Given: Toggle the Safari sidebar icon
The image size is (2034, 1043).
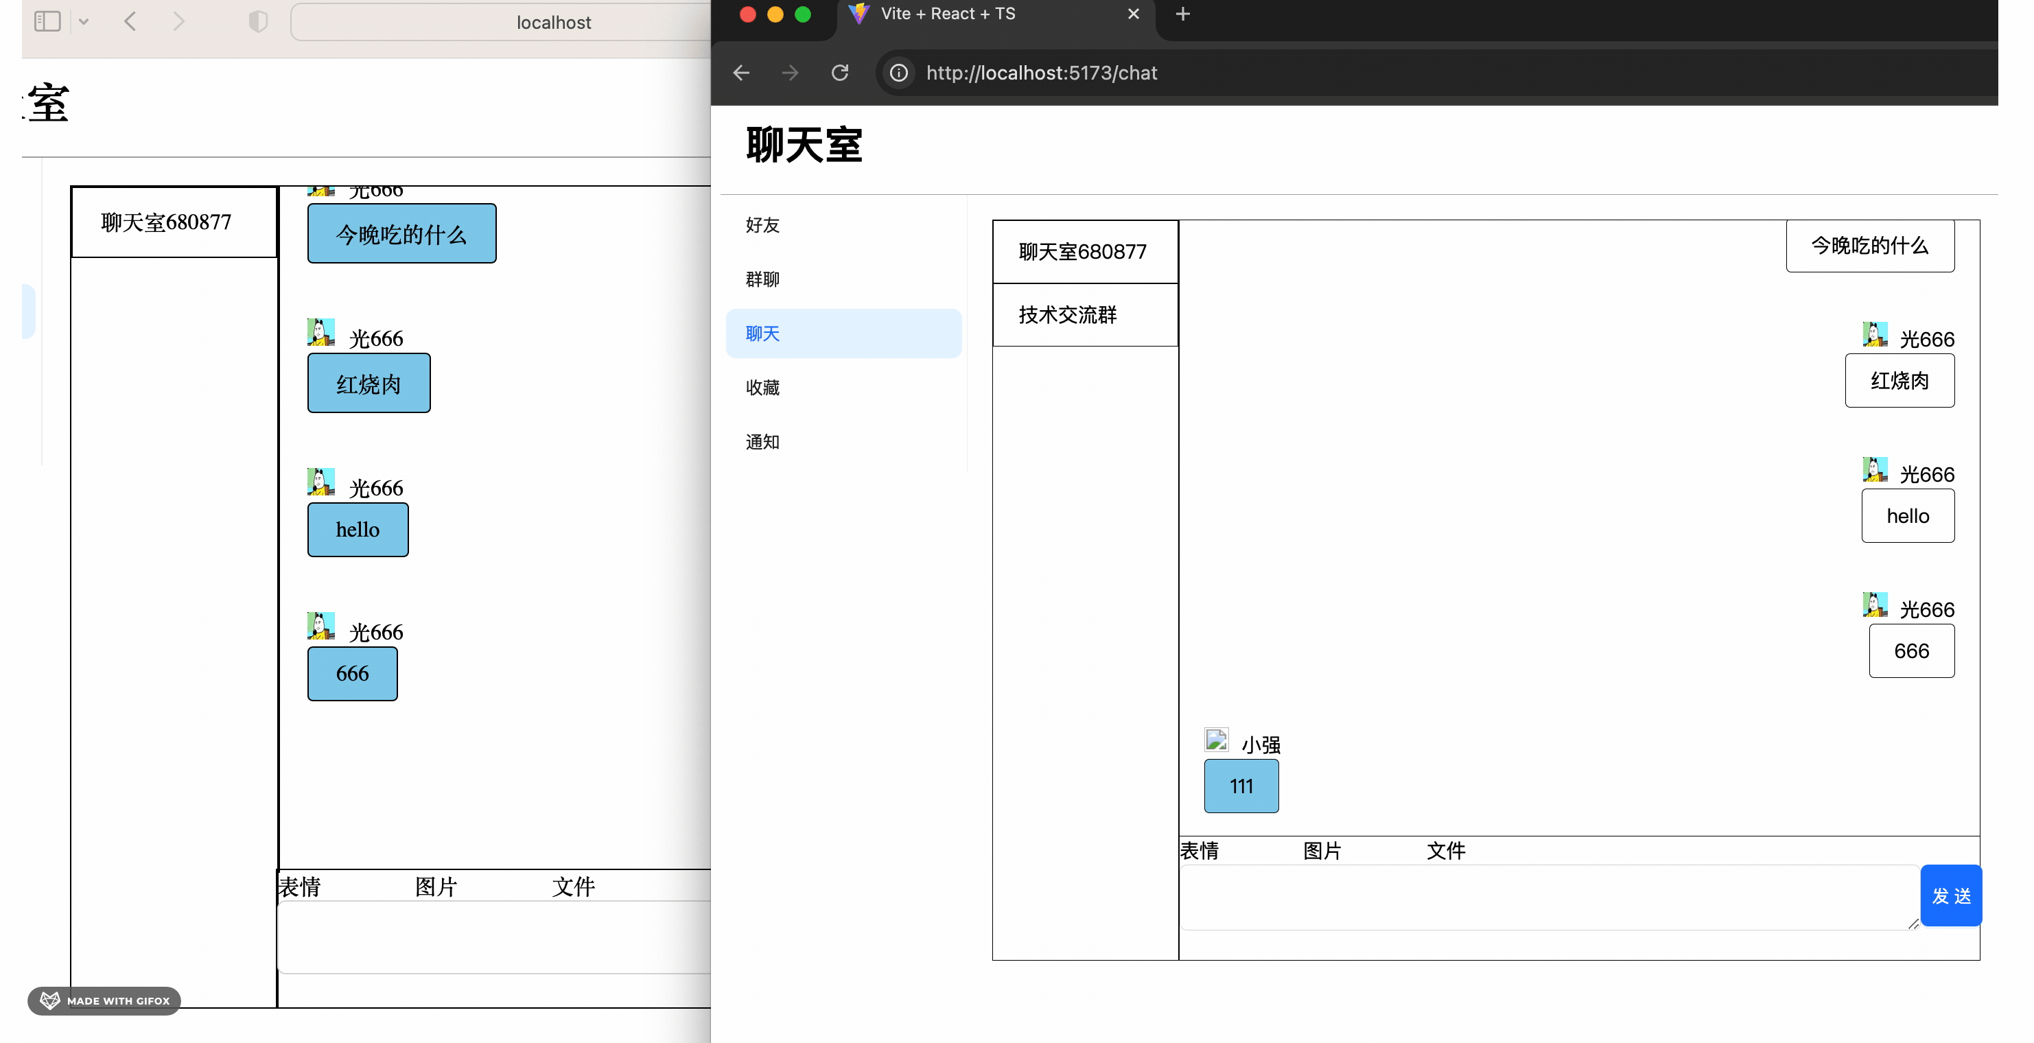Looking at the screenshot, I should (x=47, y=21).
